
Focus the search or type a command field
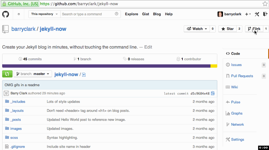[87, 14]
